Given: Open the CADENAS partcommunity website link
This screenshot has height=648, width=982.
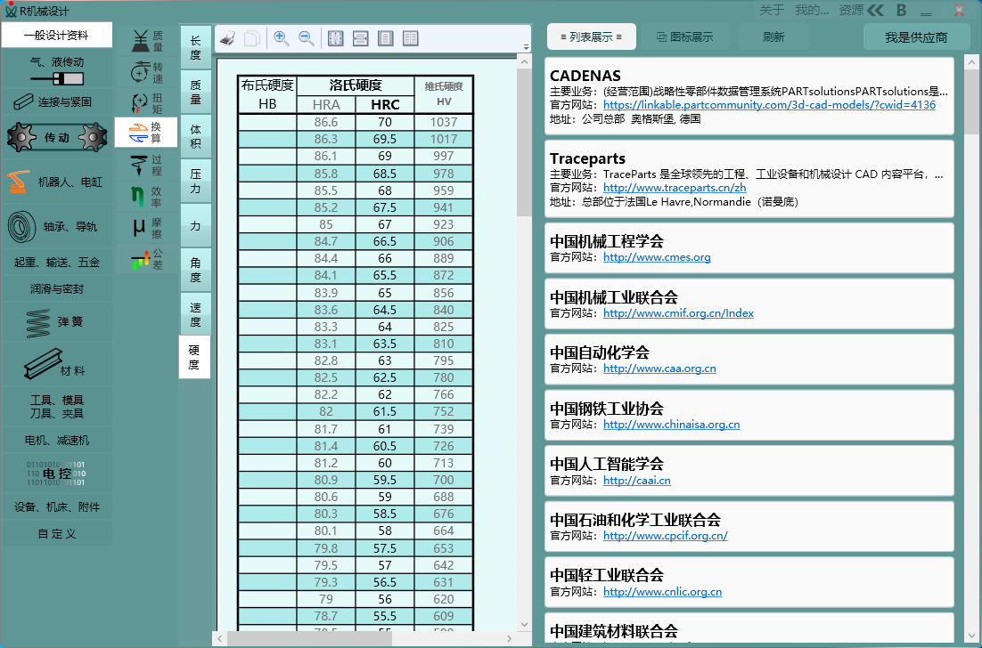Looking at the screenshot, I should click(769, 105).
